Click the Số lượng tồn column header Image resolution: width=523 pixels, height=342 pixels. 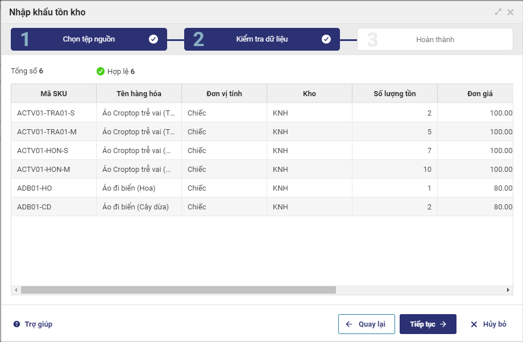[x=395, y=93]
